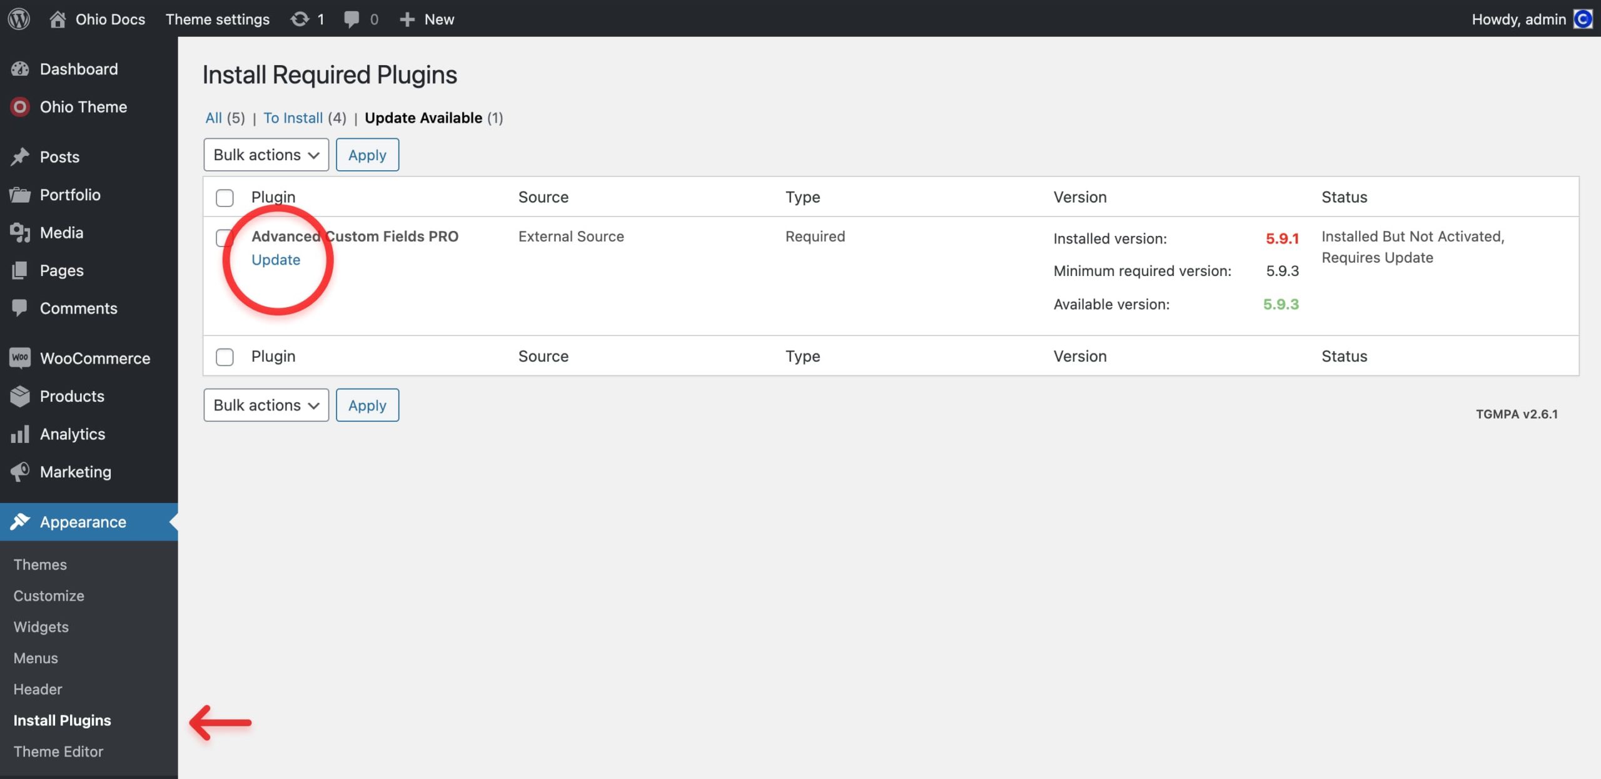The height and width of the screenshot is (779, 1601).
Task: Open the Portfolio folder icon in sidebar
Action: coord(20,195)
